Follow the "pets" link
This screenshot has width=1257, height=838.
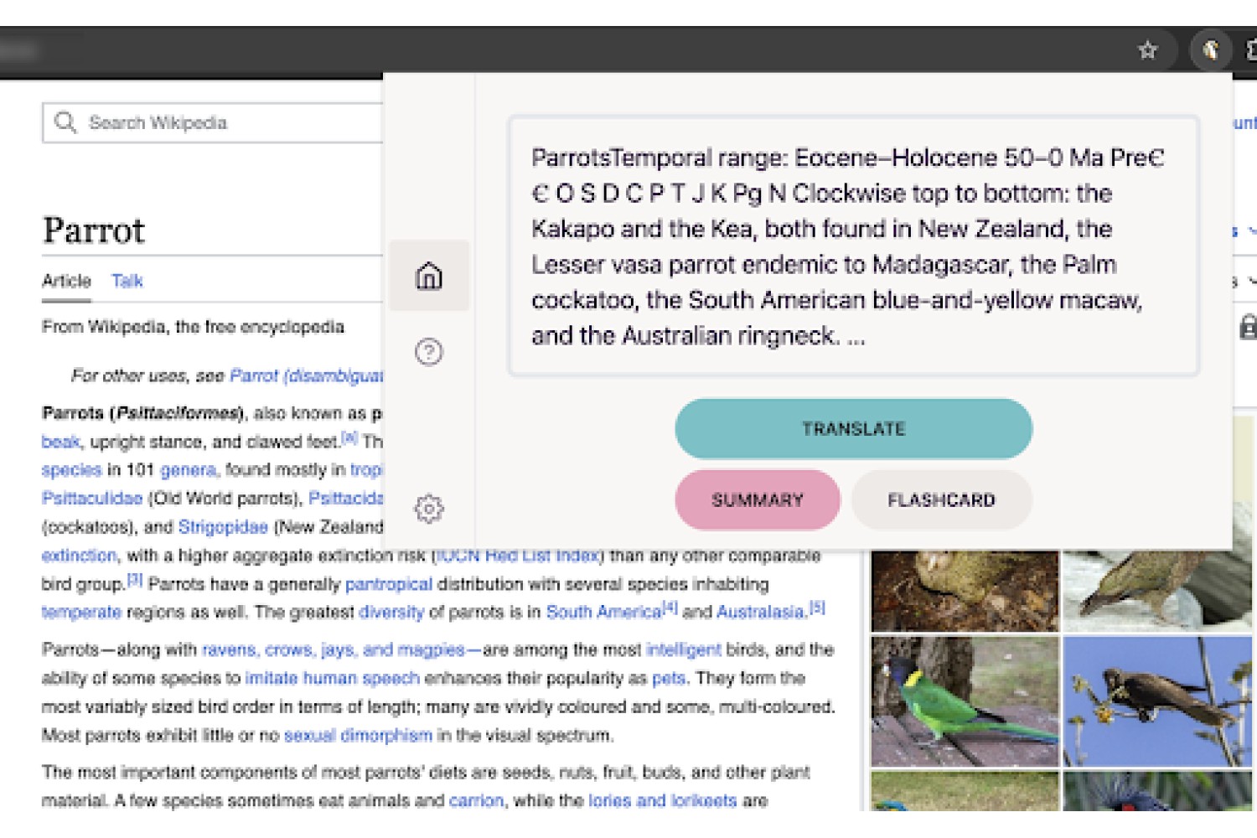pyautogui.click(x=669, y=678)
